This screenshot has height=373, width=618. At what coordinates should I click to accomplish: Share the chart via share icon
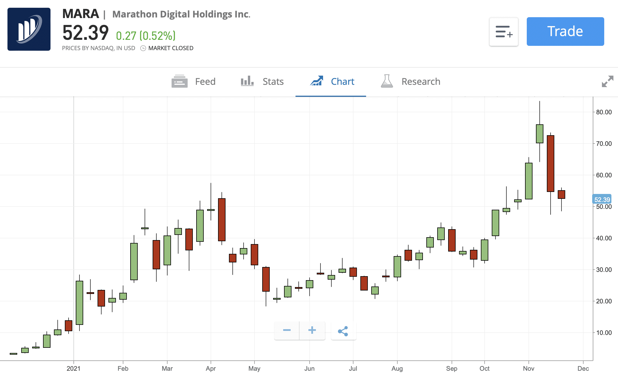coord(343,331)
